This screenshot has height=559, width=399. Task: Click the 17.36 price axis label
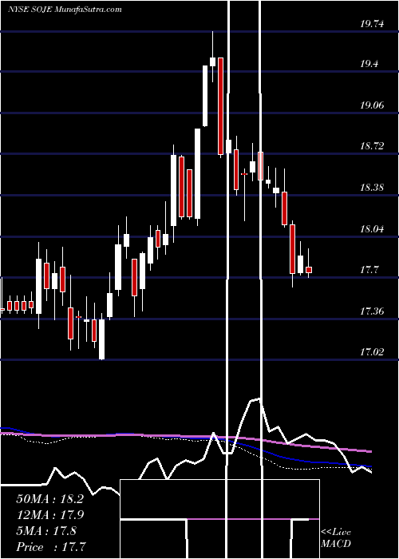(x=372, y=311)
